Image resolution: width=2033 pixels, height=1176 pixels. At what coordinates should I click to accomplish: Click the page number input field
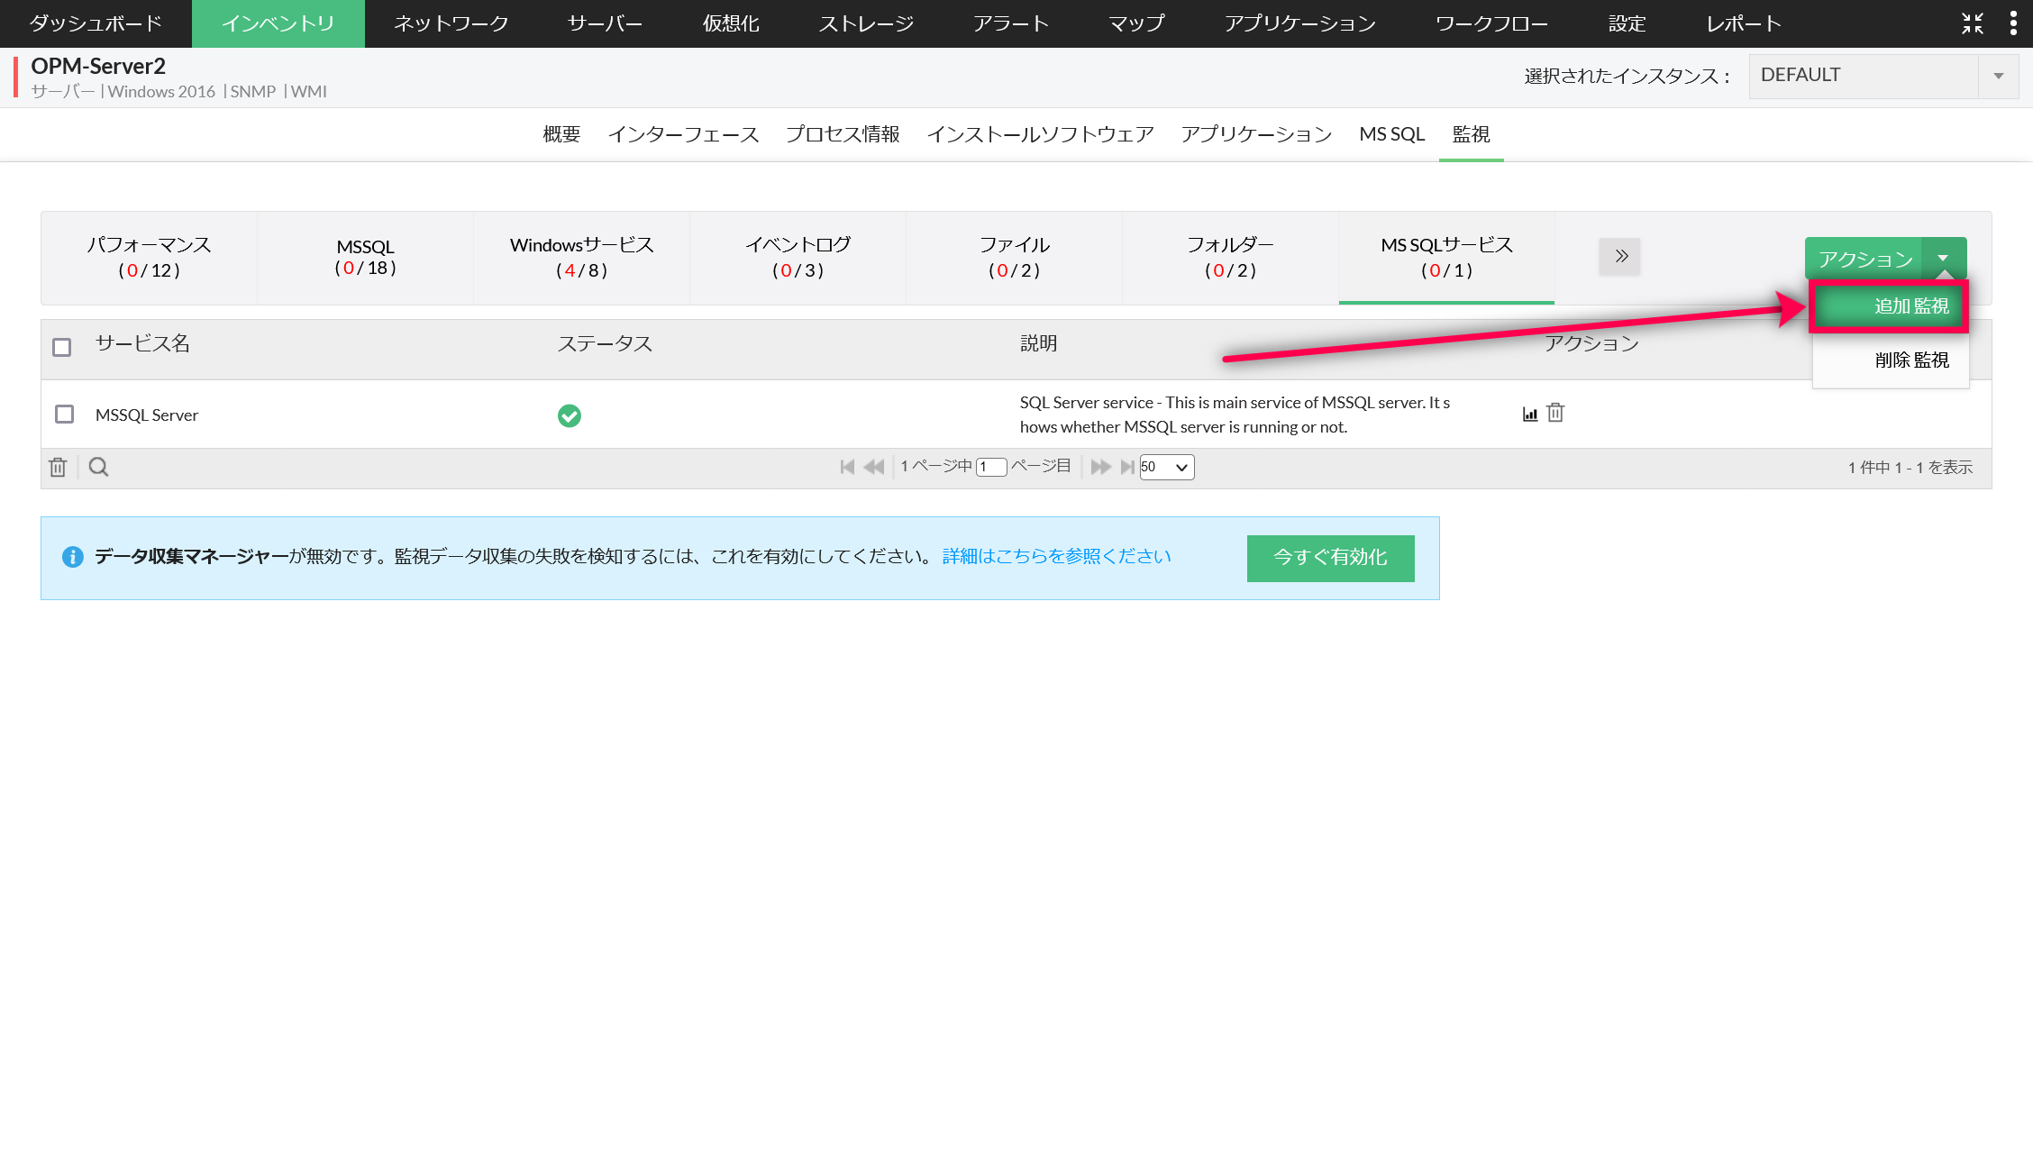pyautogui.click(x=990, y=467)
